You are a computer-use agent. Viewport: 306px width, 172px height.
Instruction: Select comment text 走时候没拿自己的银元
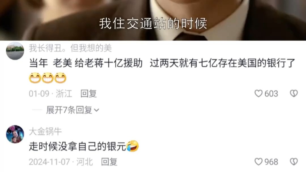pyautogui.click(x=77, y=146)
